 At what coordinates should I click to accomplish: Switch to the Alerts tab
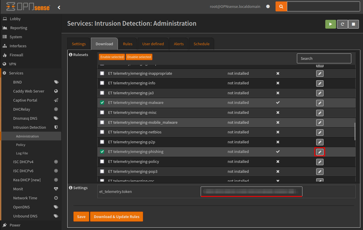179,44
